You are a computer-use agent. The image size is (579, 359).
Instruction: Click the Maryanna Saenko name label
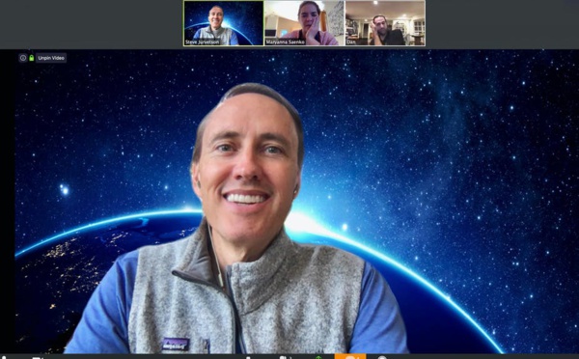[x=285, y=42]
